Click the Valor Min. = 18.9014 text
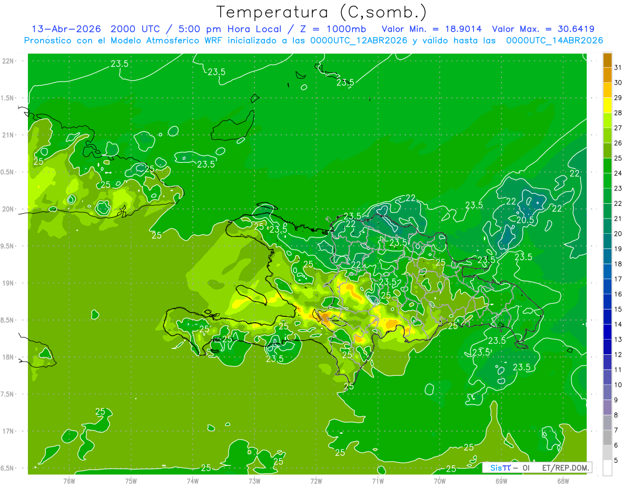 pos(433,29)
